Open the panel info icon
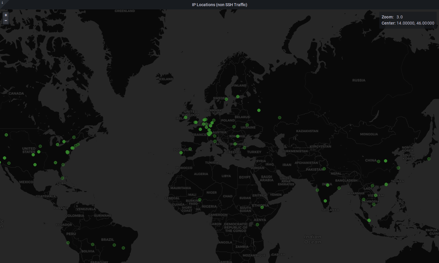This screenshot has height=263, width=439. [2, 3]
